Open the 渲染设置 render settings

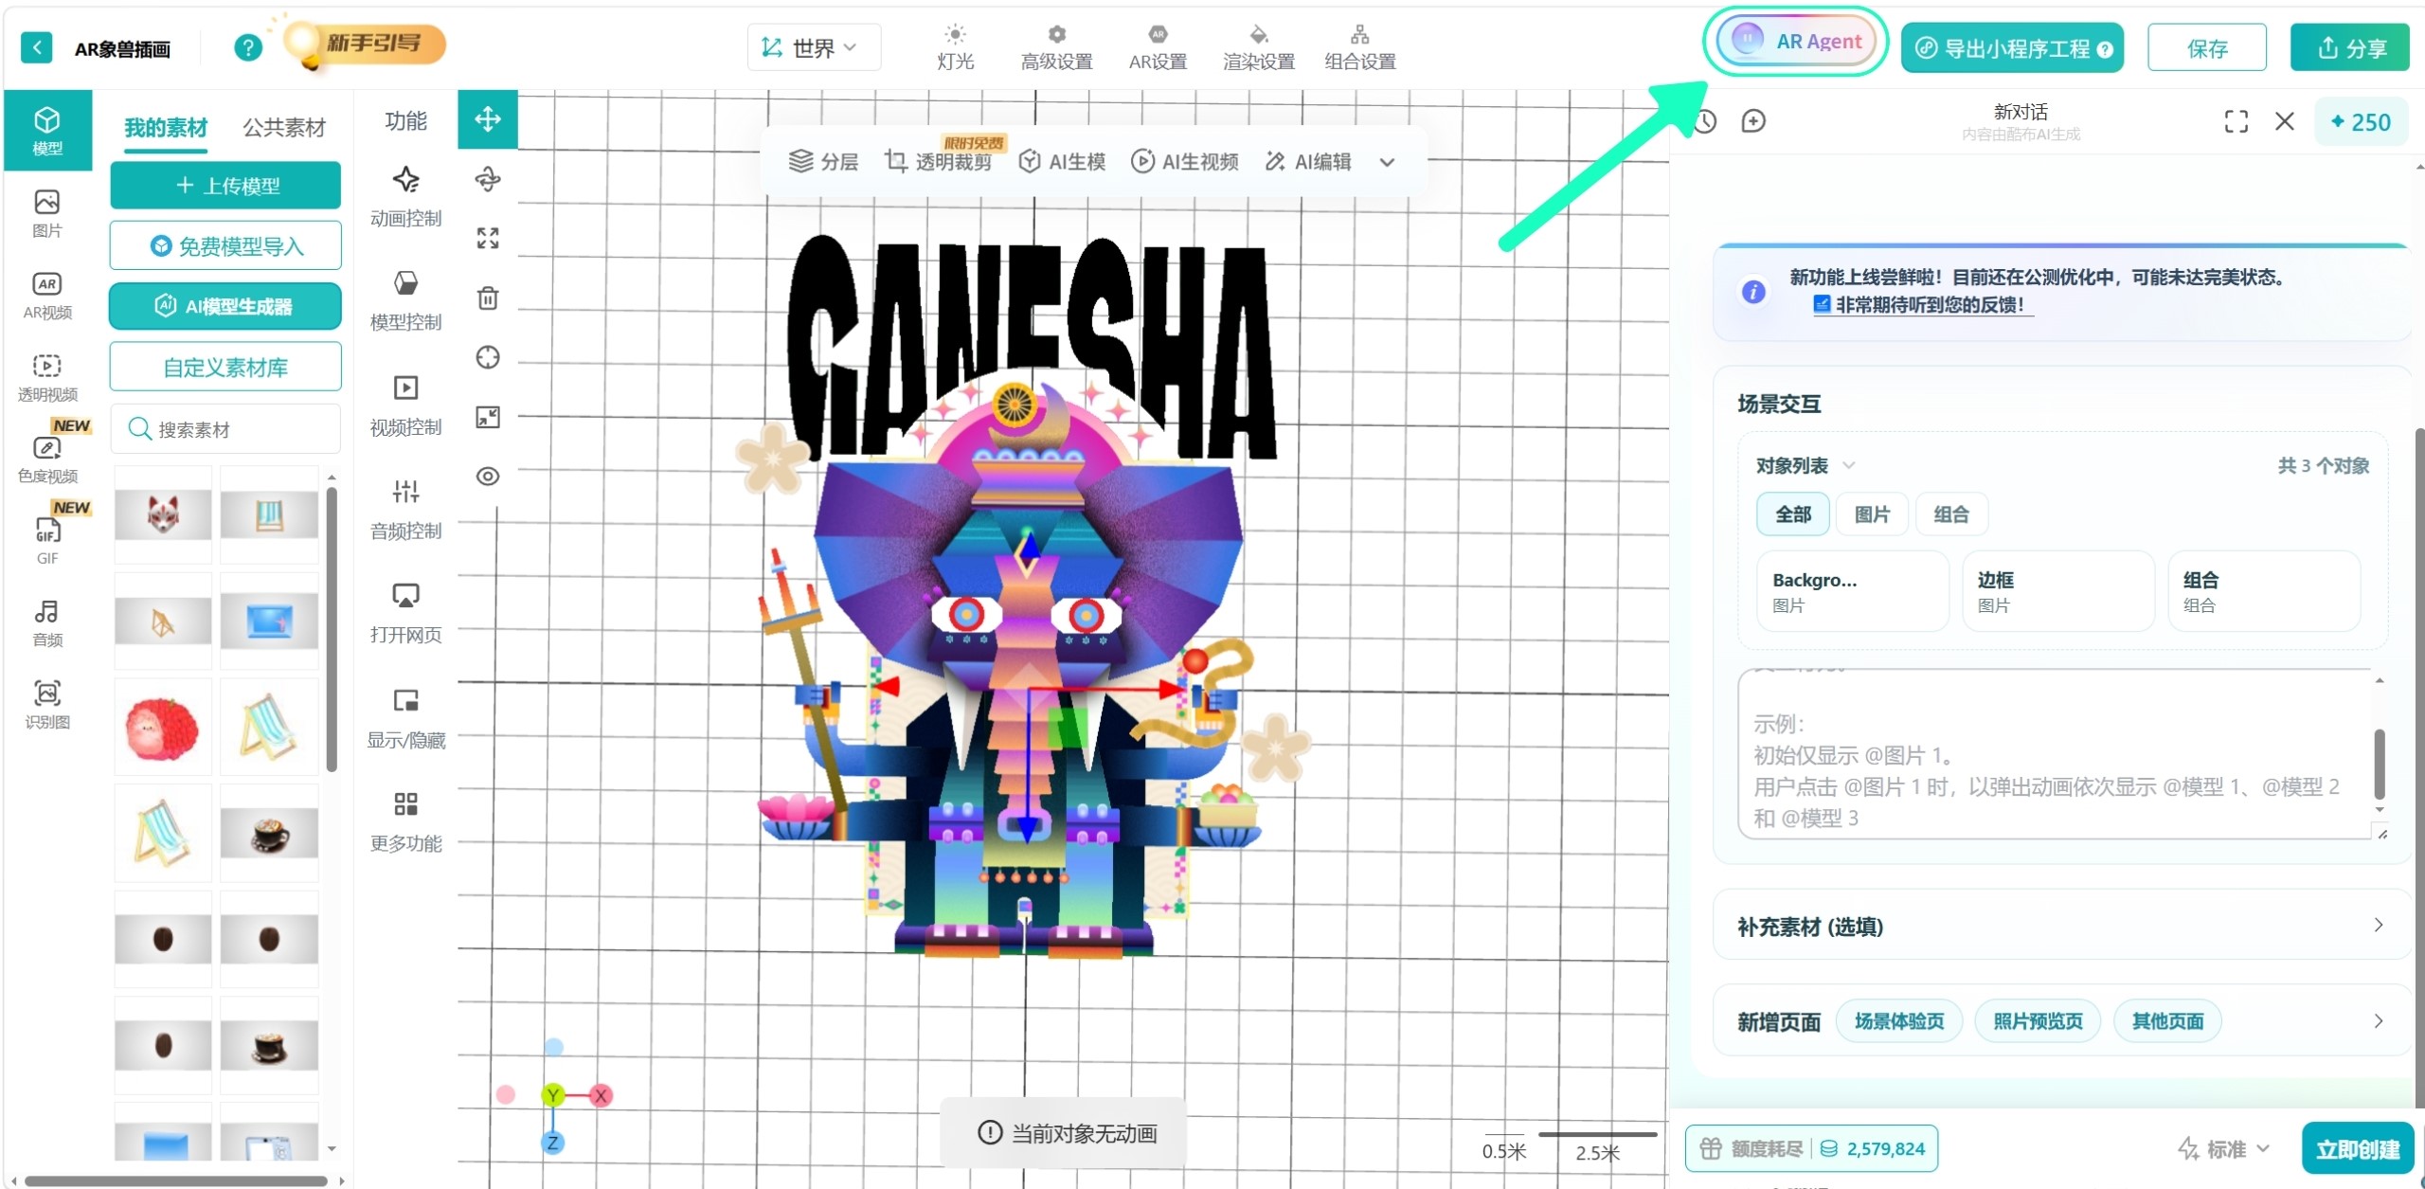tap(1258, 47)
